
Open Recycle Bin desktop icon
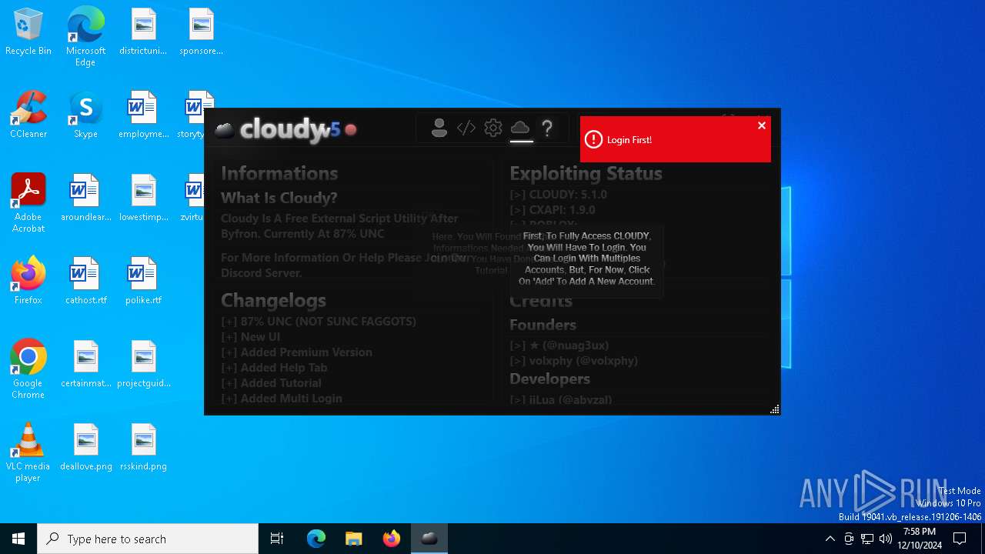[28, 32]
